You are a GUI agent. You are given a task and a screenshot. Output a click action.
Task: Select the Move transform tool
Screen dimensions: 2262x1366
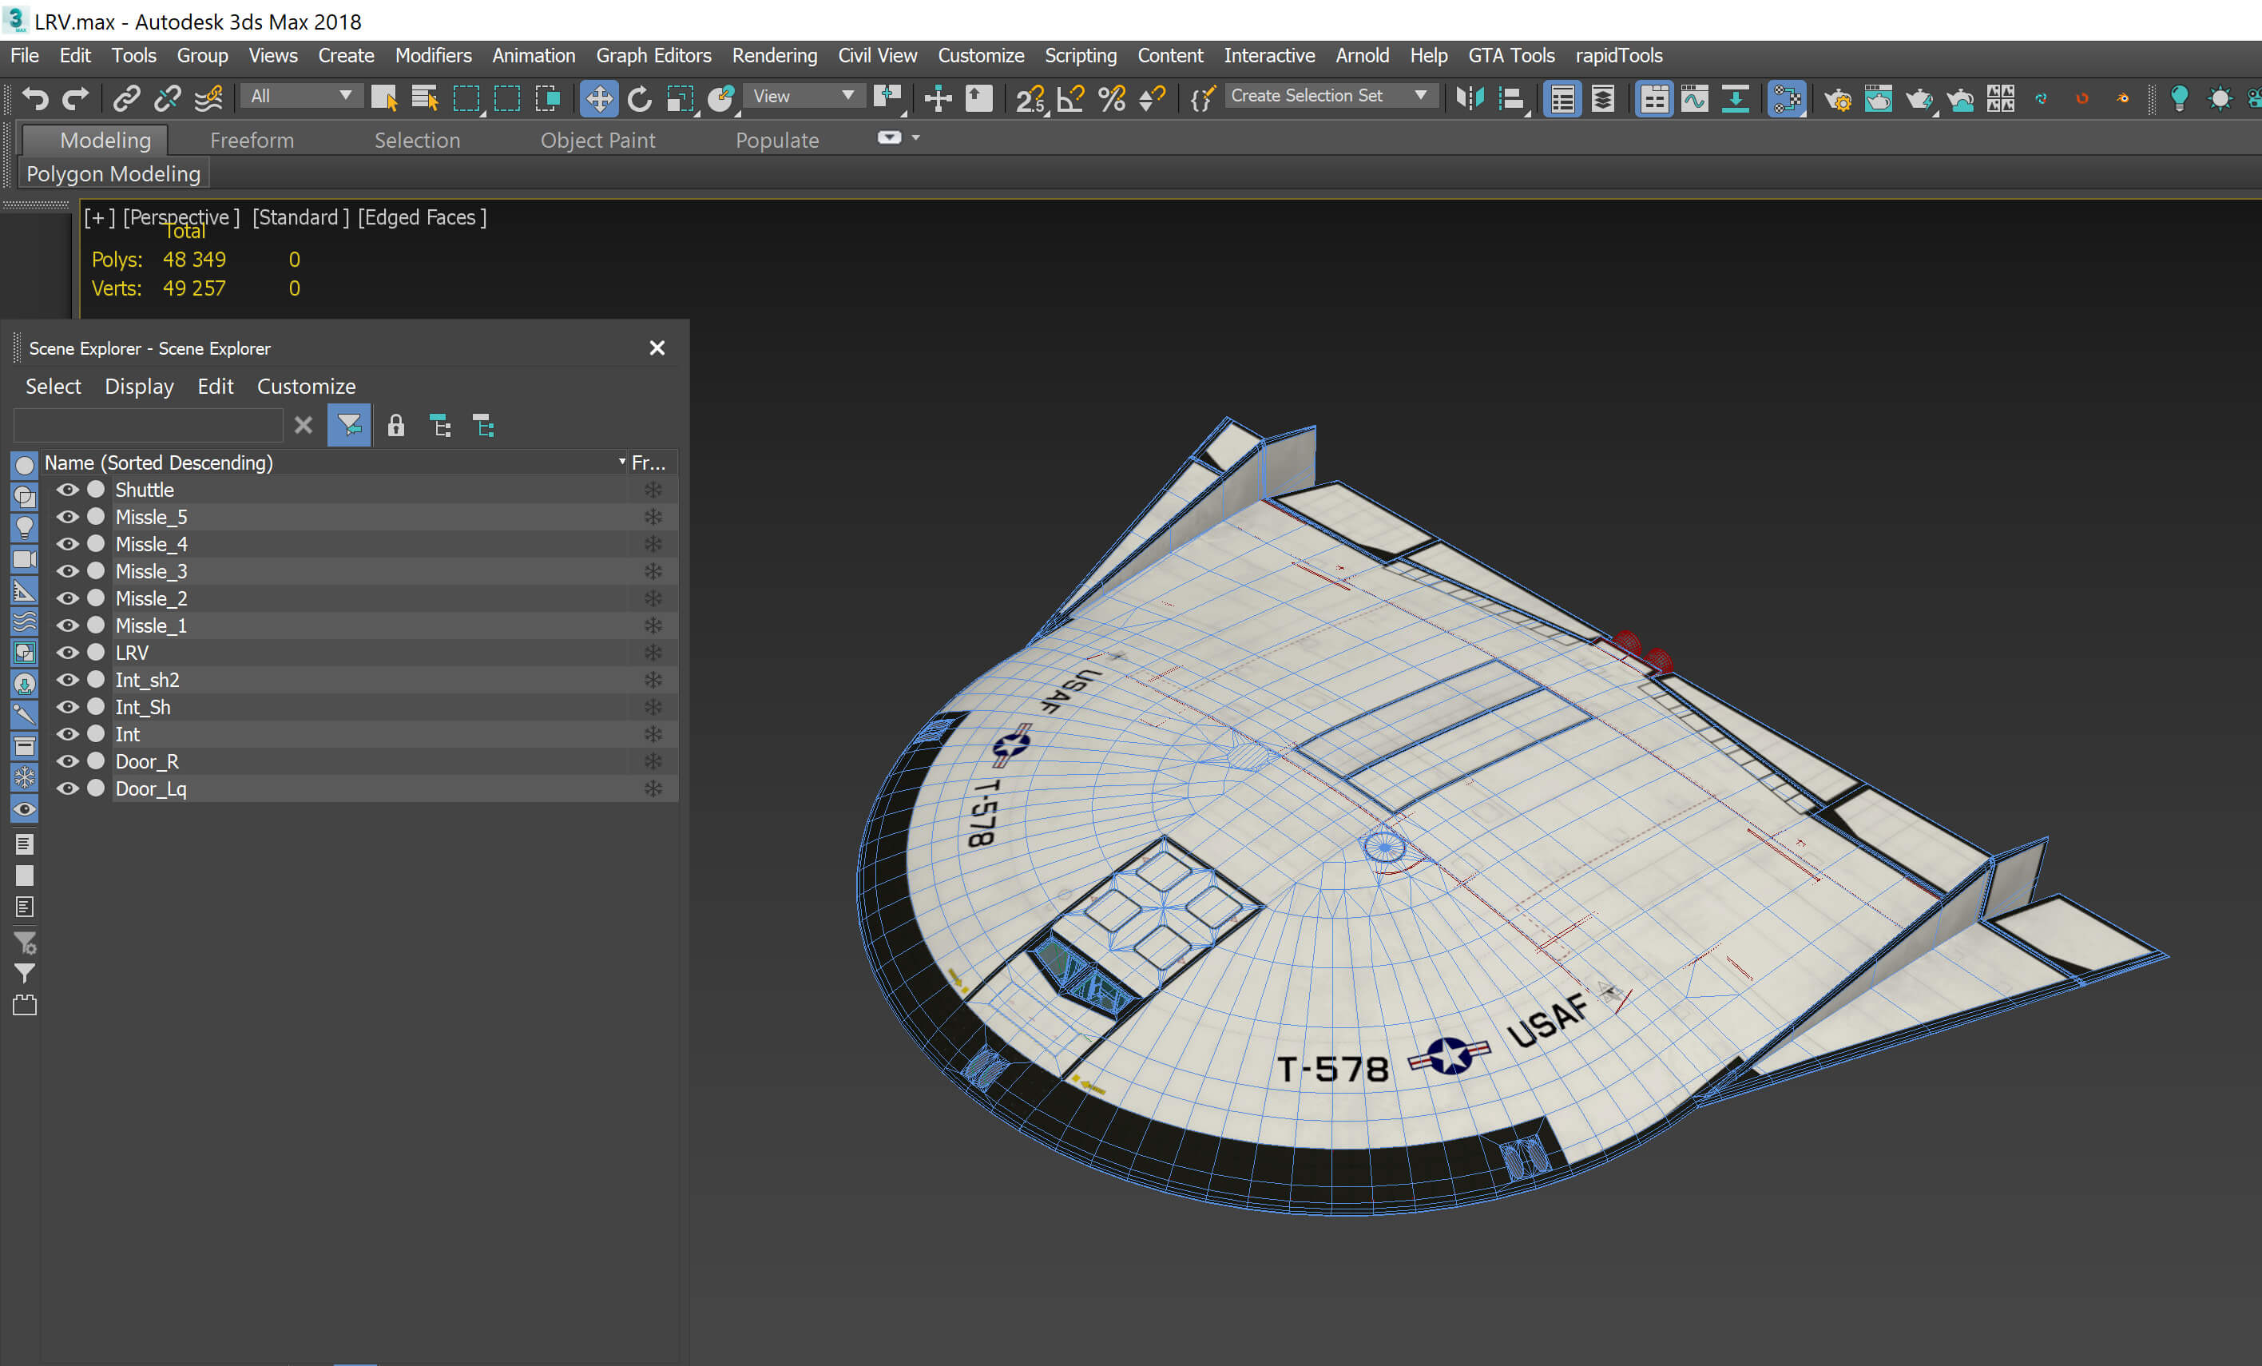(x=598, y=98)
